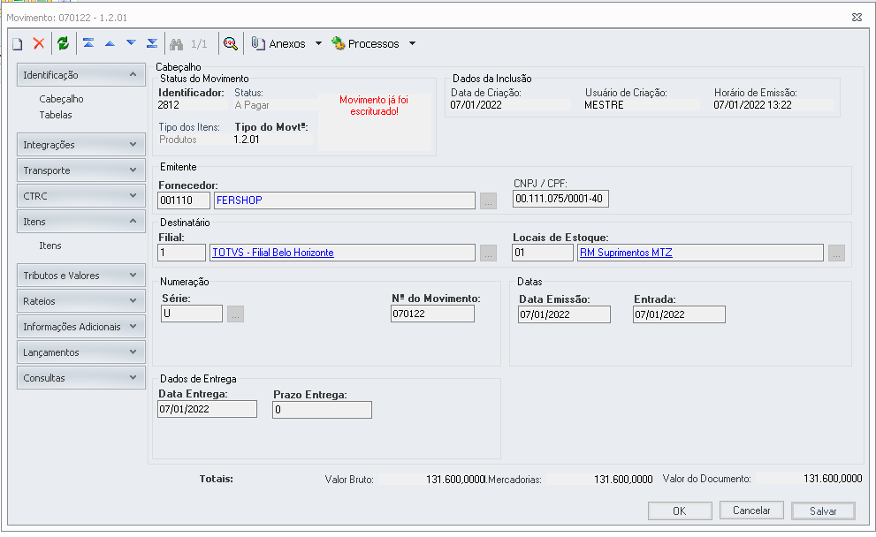Screen dimensions: 876x537
Task: Open the FERSHOP supplier link
Action: point(240,200)
